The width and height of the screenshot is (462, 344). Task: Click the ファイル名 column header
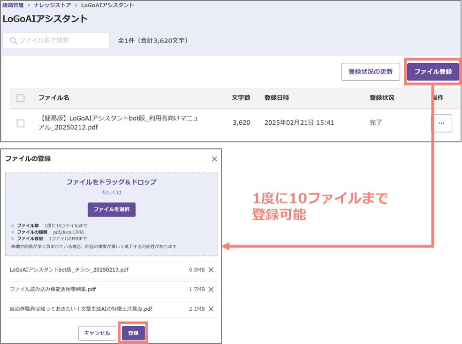(x=54, y=98)
